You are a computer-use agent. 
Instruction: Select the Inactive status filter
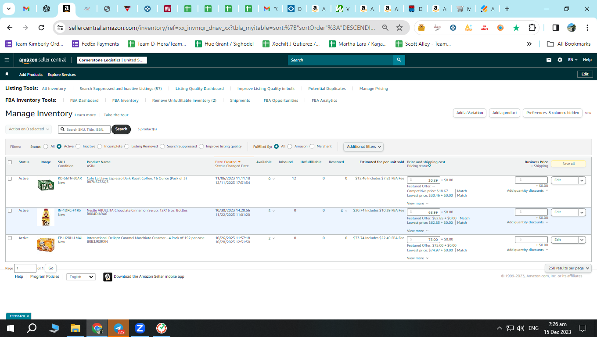78,147
